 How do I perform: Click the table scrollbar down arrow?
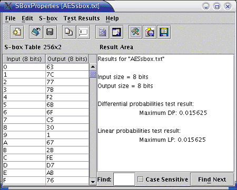(x=93, y=182)
